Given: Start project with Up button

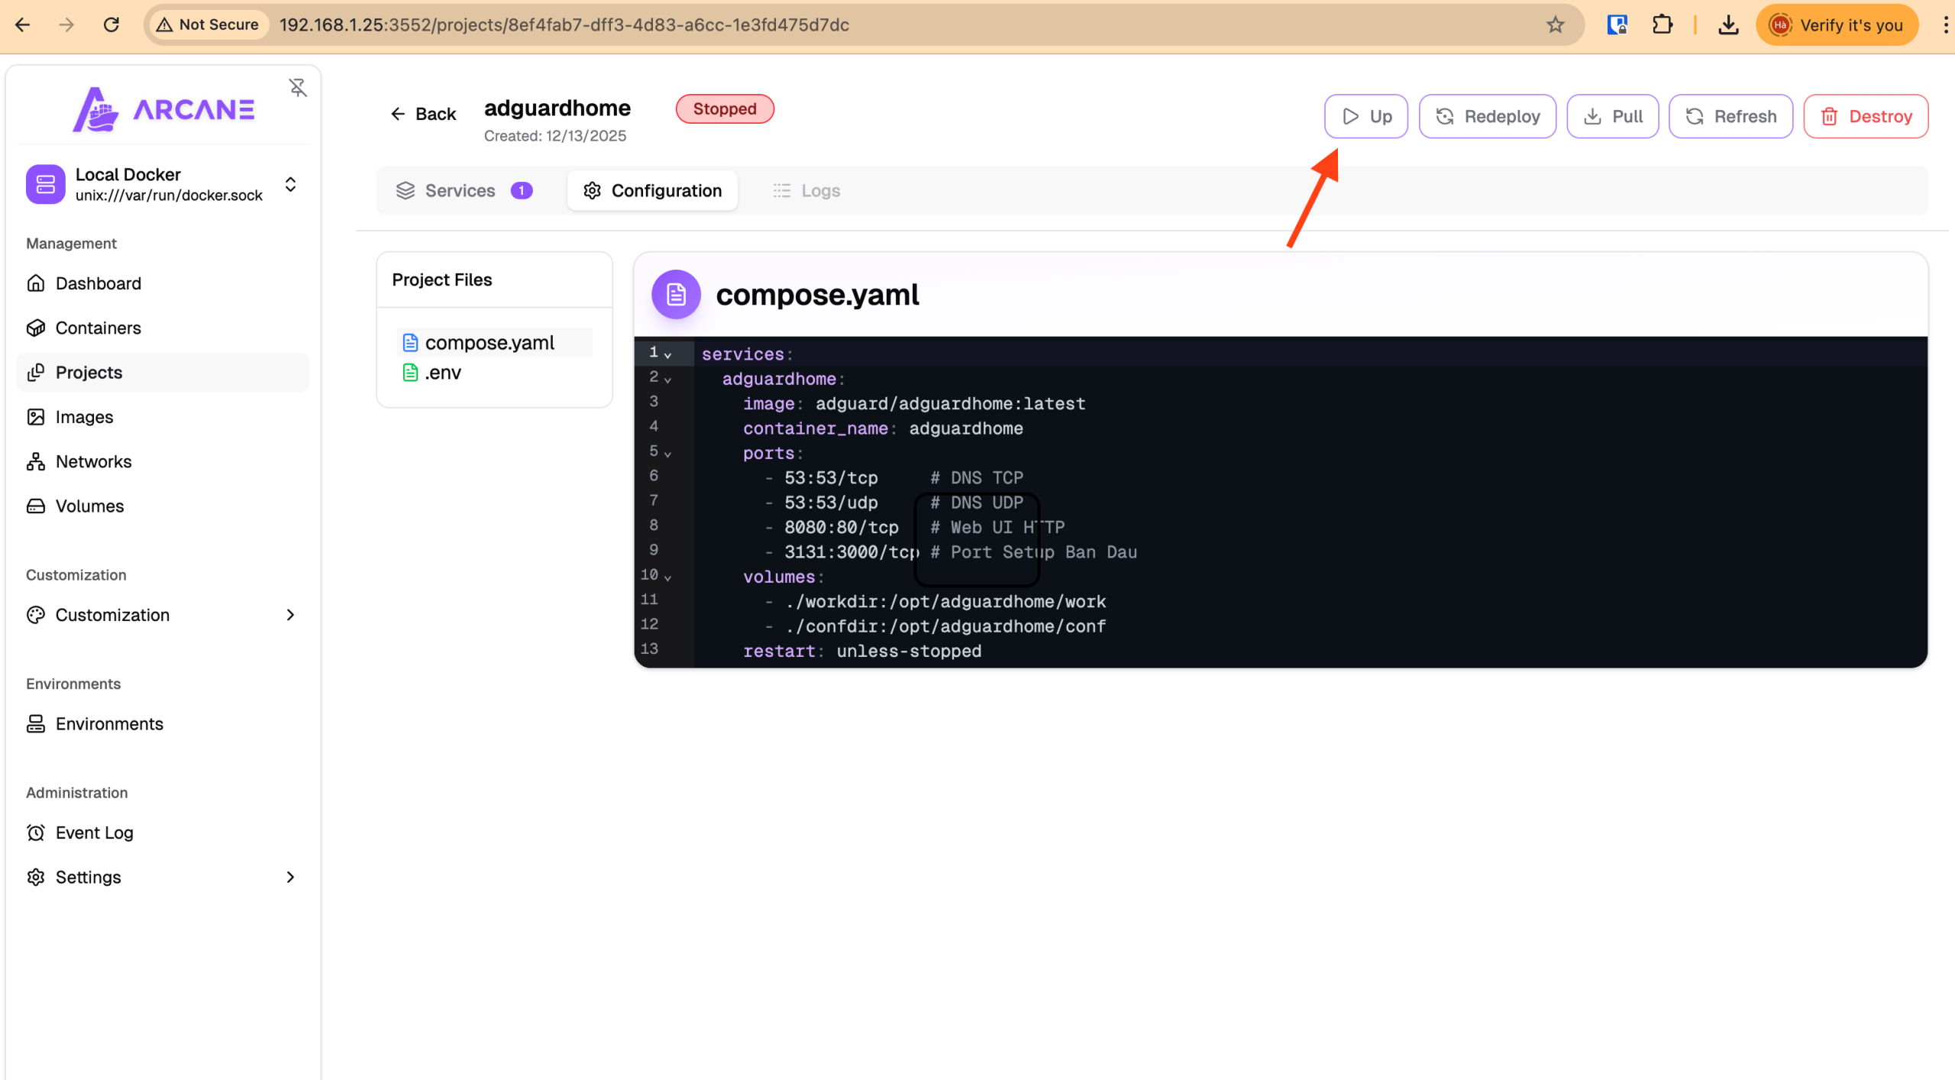Looking at the screenshot, I should tap(1365, 116).
